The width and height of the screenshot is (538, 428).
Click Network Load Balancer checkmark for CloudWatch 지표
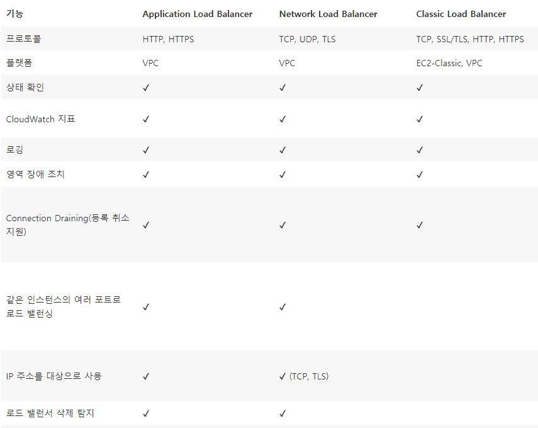(x=283, y=119)
